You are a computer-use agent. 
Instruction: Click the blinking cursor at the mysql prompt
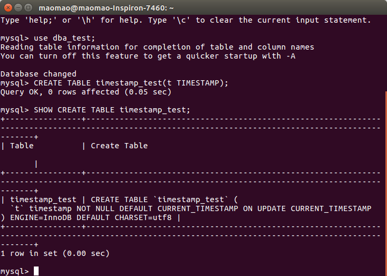pos(36,271)
